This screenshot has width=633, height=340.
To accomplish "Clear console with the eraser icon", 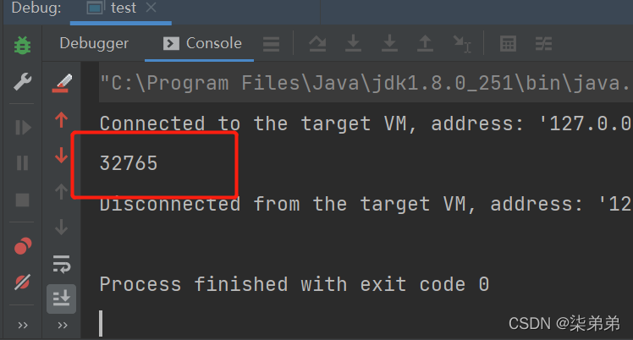I will click(62, 83).
